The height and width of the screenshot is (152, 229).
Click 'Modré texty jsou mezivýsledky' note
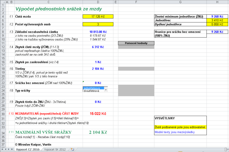pos(175,132)
